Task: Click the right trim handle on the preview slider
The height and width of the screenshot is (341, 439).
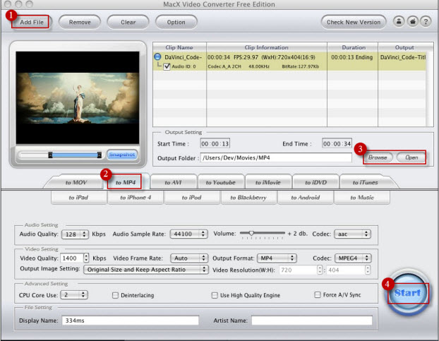Action: [x=99, y=155]
